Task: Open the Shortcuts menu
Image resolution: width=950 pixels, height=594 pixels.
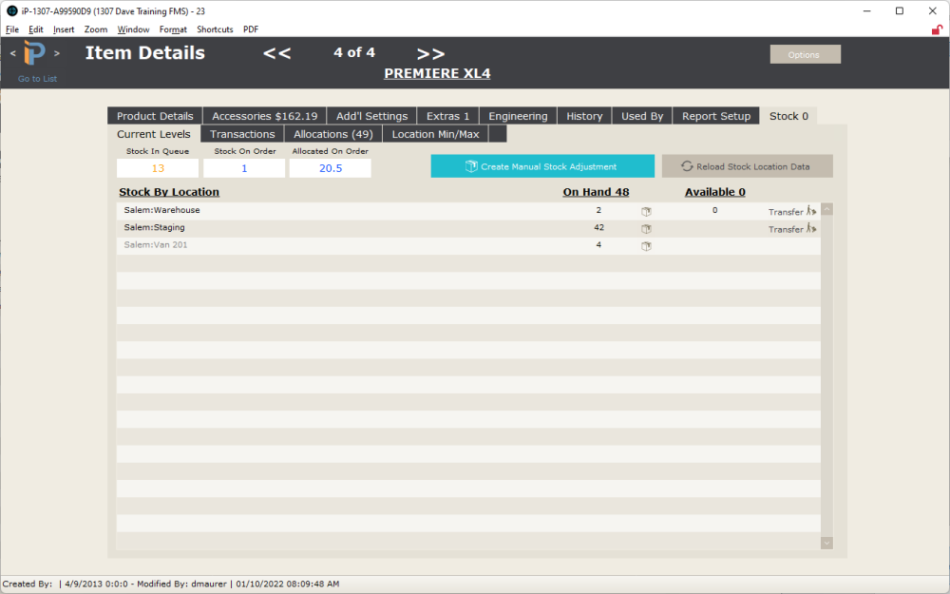Action: (x=215, y=29)
